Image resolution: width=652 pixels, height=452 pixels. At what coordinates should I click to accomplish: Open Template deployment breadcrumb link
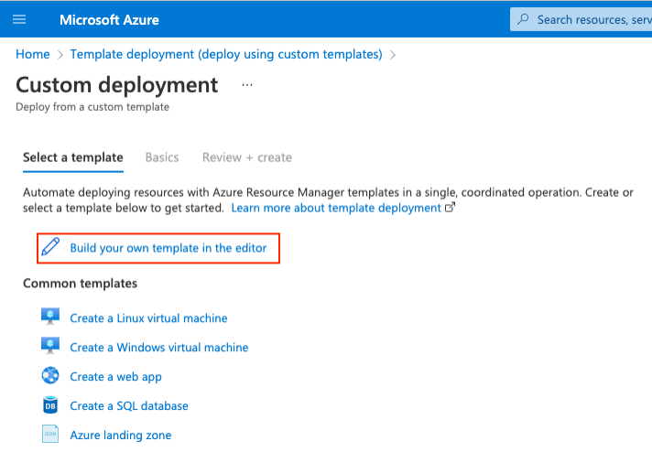[226, 54]
